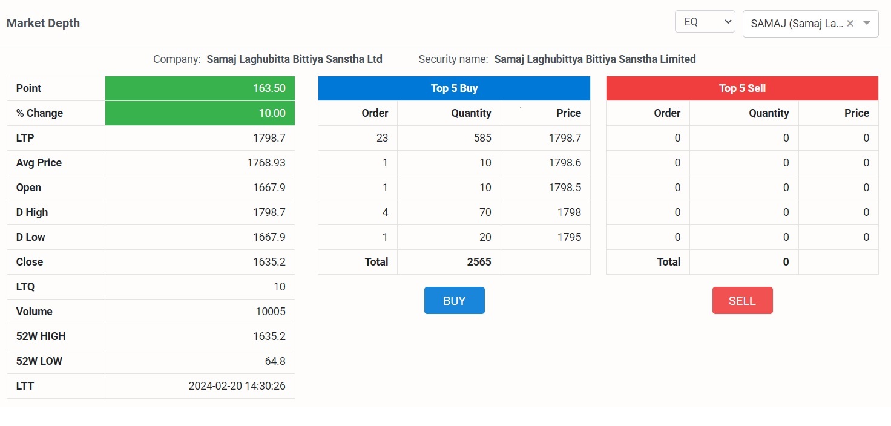891x426 pixels.
Task: Select the Close row value 1635.2
Action: 269,262
